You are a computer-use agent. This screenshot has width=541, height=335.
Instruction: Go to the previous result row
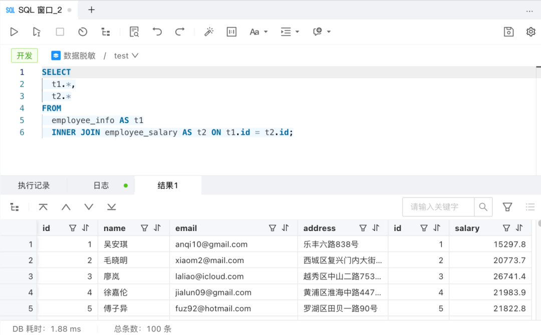[66, 207]
